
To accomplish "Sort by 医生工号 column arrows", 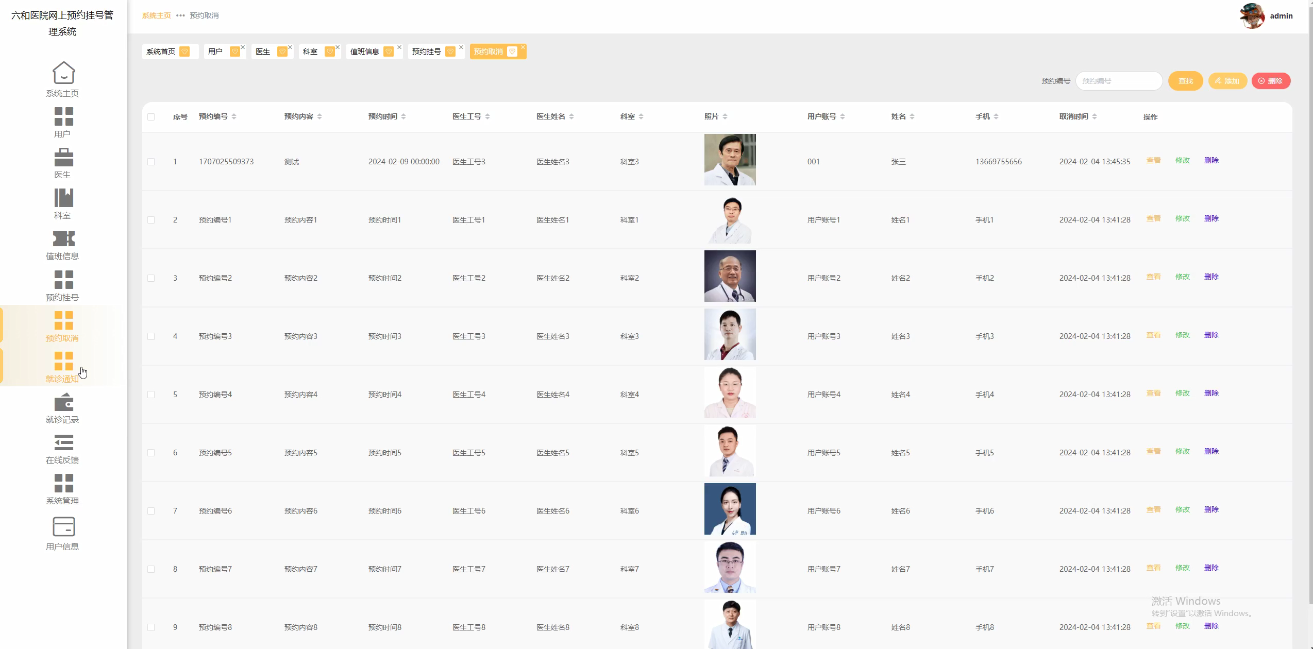I will (487, 117).
